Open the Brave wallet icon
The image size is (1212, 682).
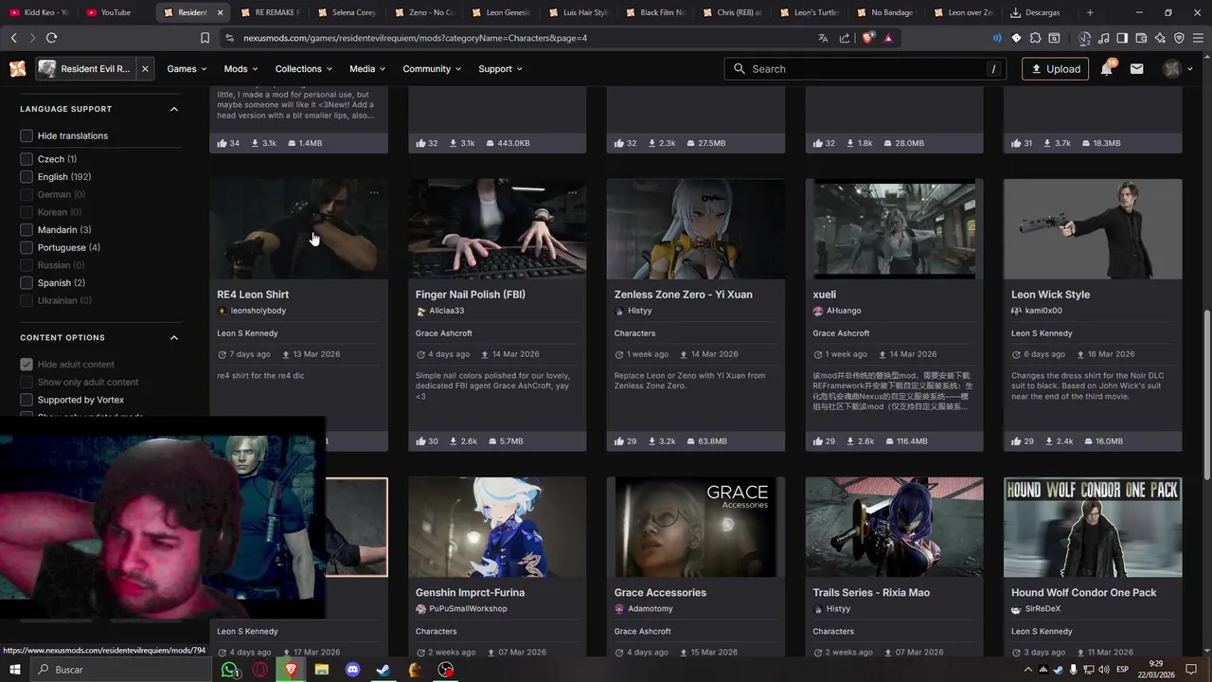pyautogui.click(x=1141, y=38)
